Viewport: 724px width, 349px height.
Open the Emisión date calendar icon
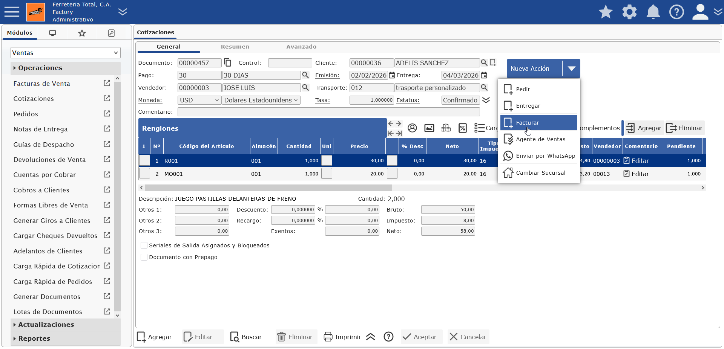coord(392,75)
